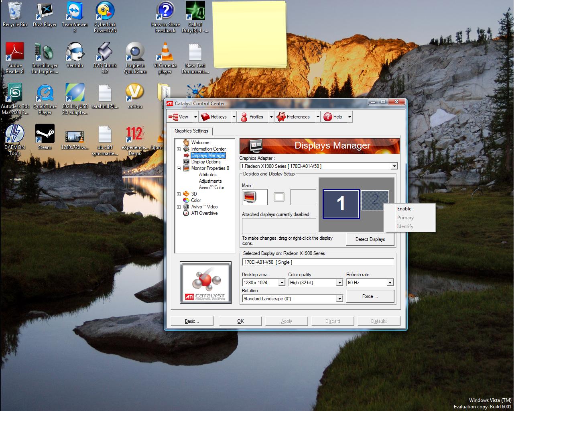565x424 pixels.
Task: Select How to Share Feedback icon
Action: point(165,17)
